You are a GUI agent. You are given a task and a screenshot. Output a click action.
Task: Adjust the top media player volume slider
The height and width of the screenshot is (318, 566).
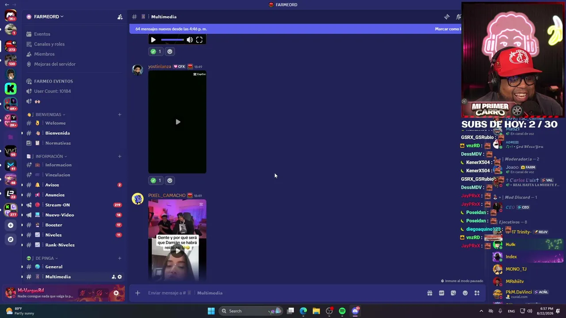click(172, 40)
